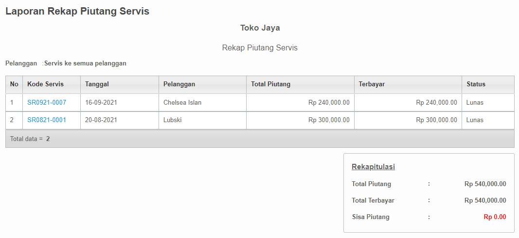Click the Kode Servis column header
The height and width of the screenshot is (238, 519).
(45, 84)
